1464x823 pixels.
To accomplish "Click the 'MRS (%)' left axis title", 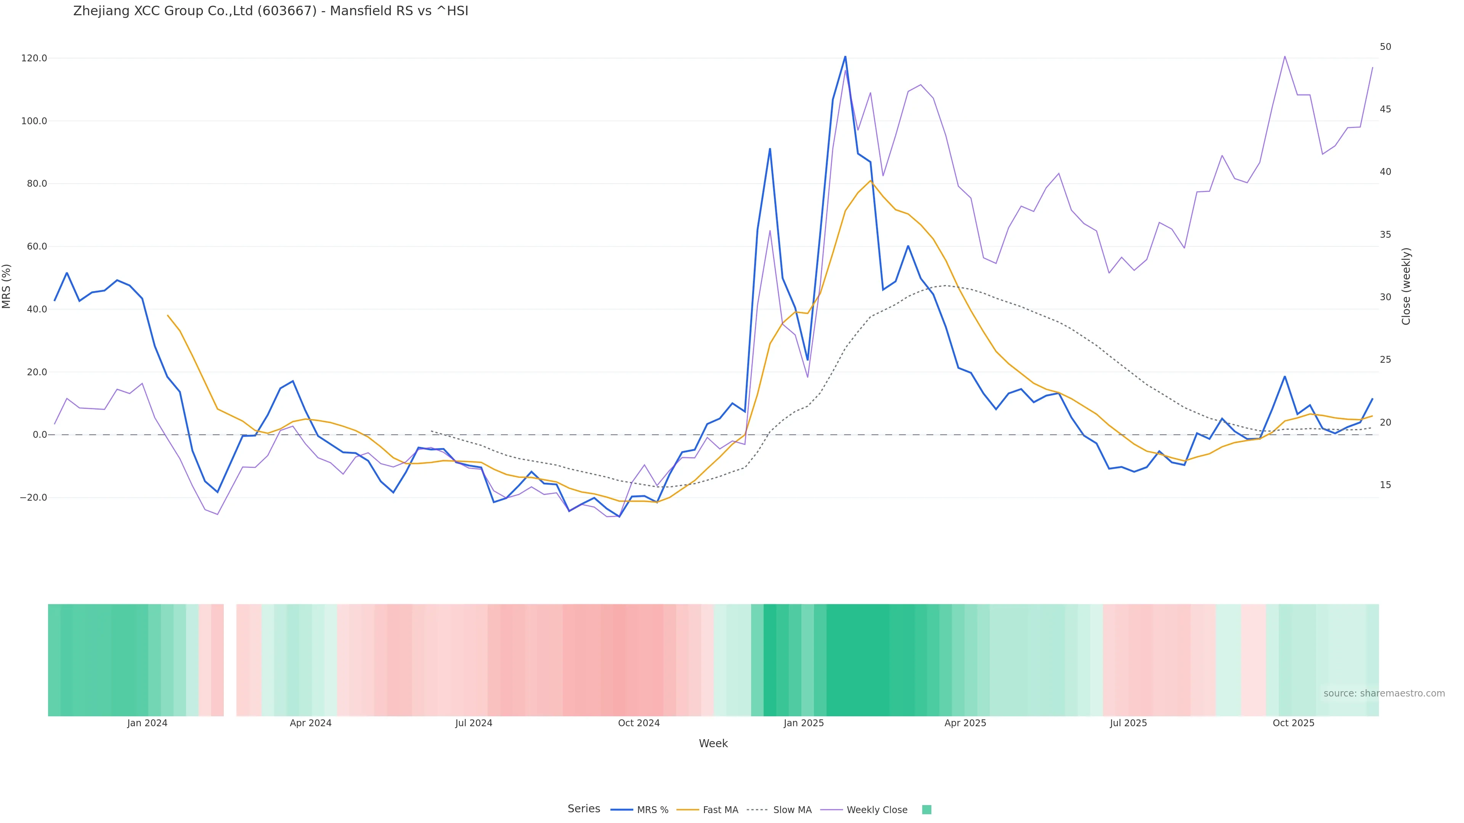I will click(7, 286).
